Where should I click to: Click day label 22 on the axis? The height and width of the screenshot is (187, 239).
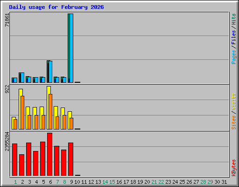(161, 182)
